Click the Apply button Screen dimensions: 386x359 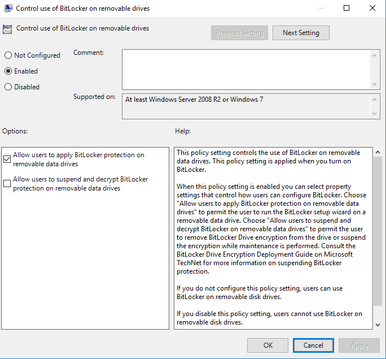359,345
